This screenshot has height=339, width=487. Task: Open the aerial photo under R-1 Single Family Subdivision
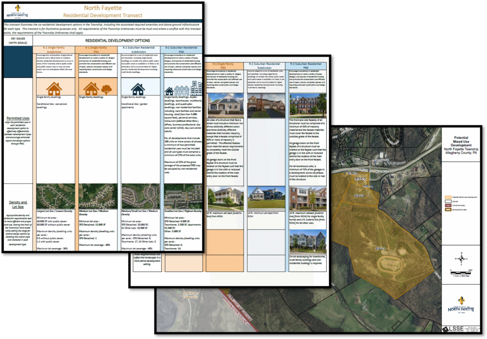click(54, 196)
